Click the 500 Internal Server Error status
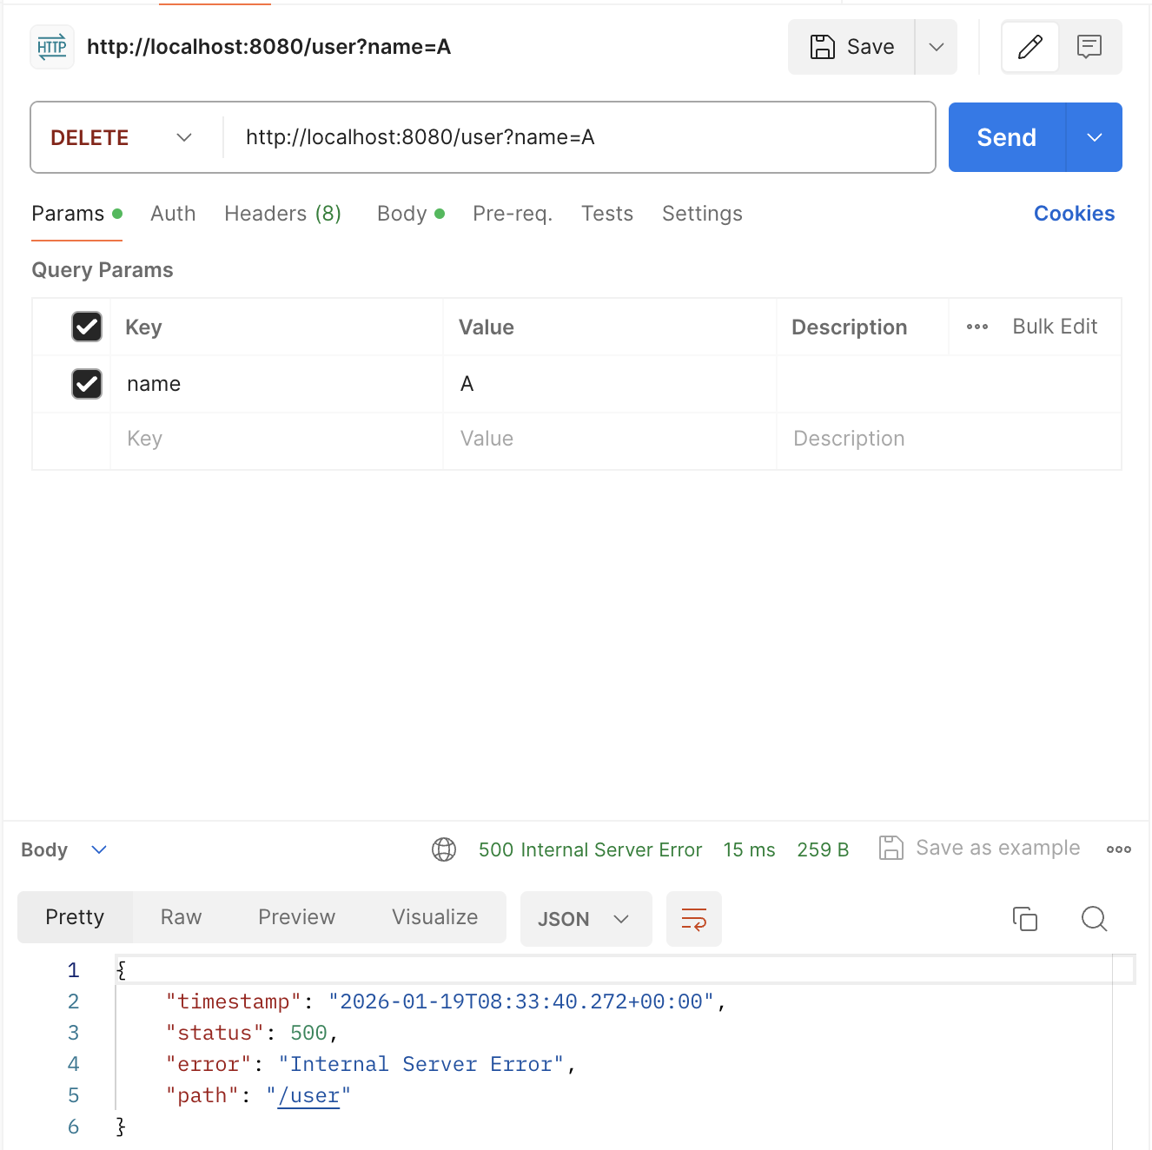This screenshot has height=1150, width=1152. tap(590, 849)
